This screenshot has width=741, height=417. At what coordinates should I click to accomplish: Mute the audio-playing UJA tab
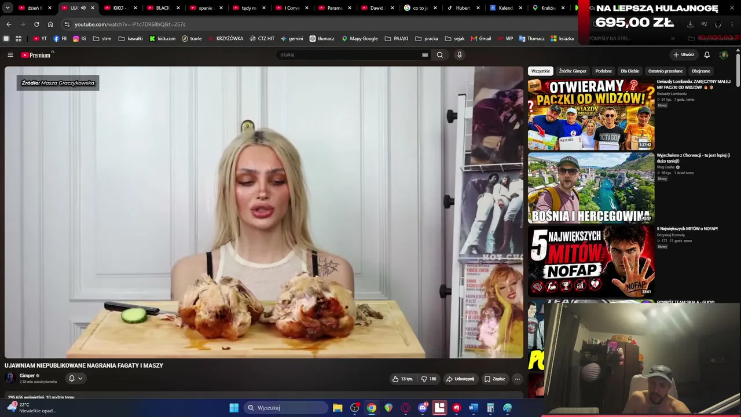tap(83, 8)
